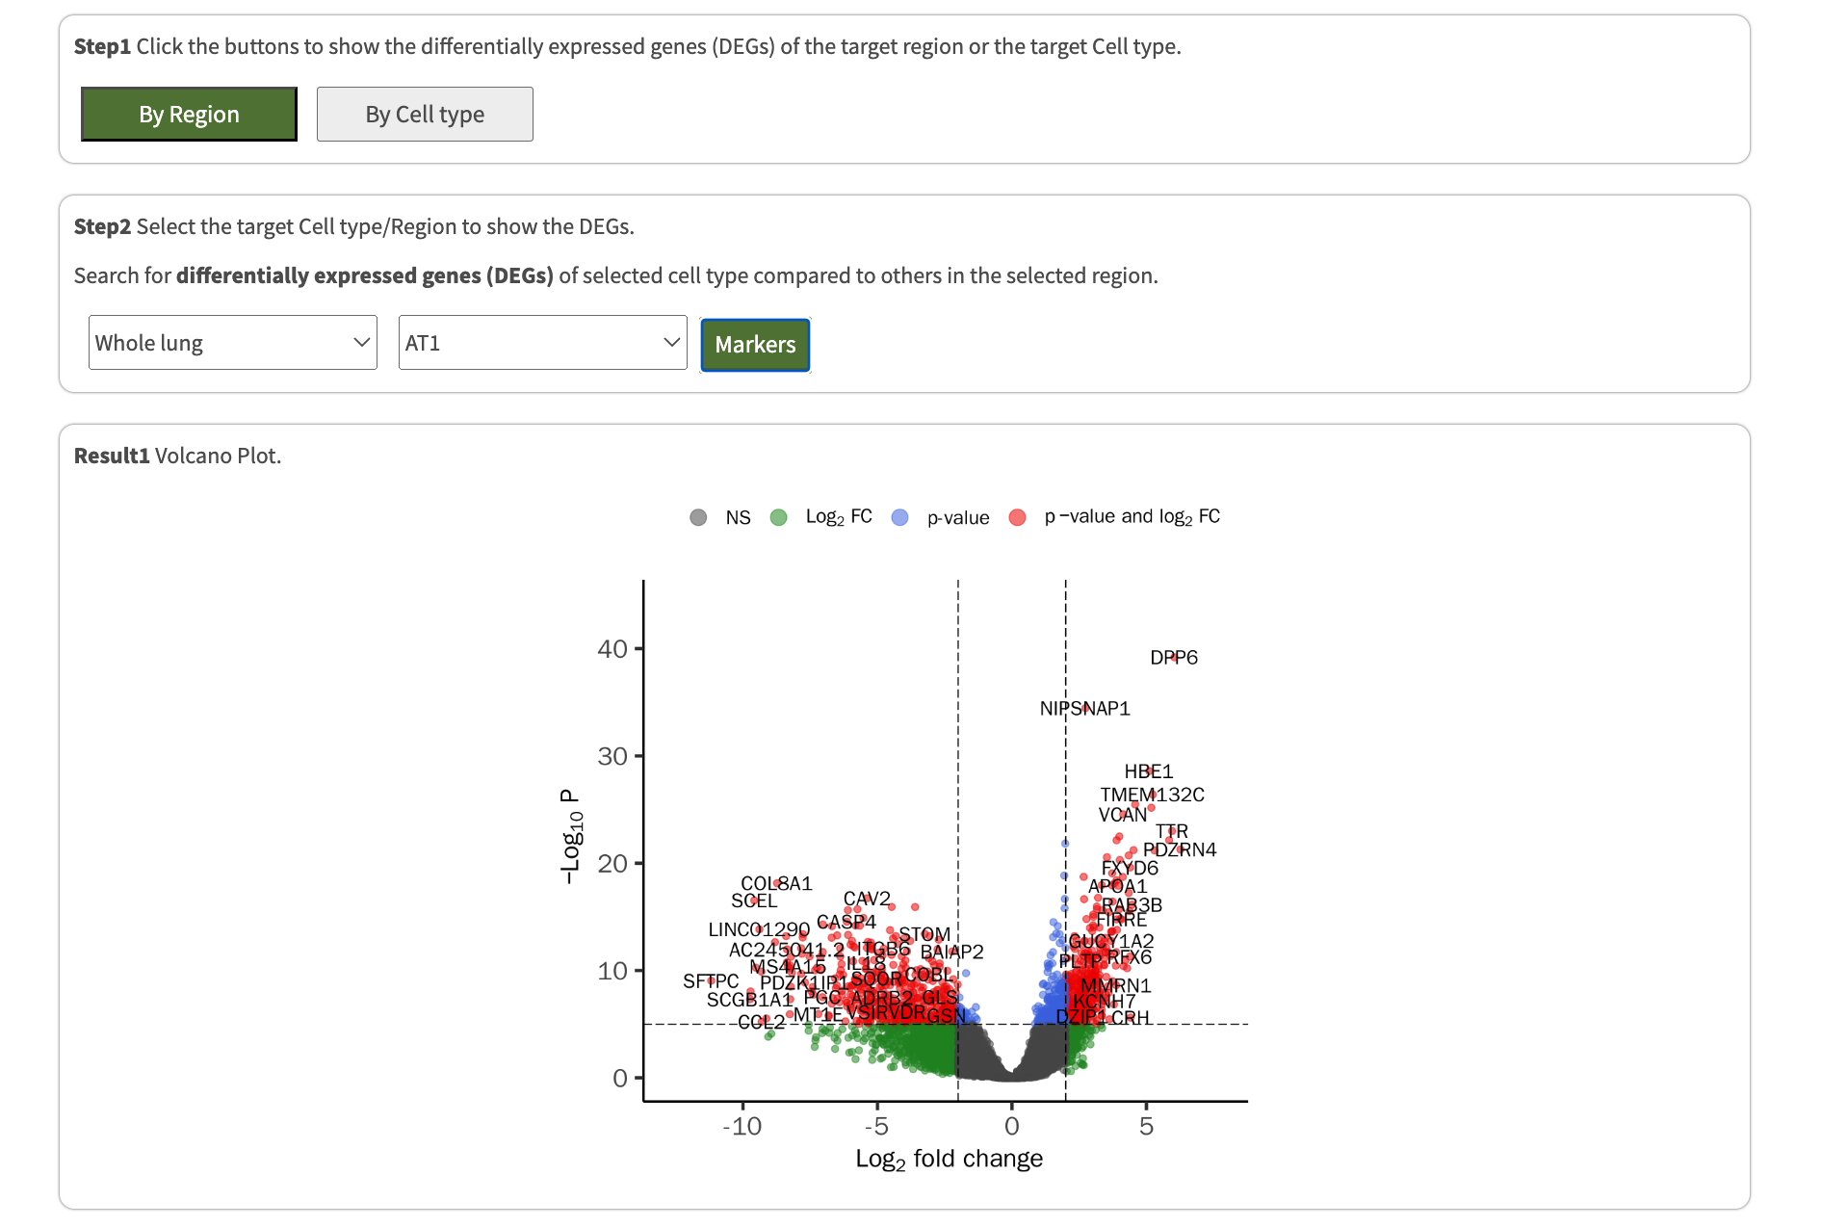Viewport: 1822px width, 1227px height.
Task: Click the COL8A1 gene label
Action: 776,883
